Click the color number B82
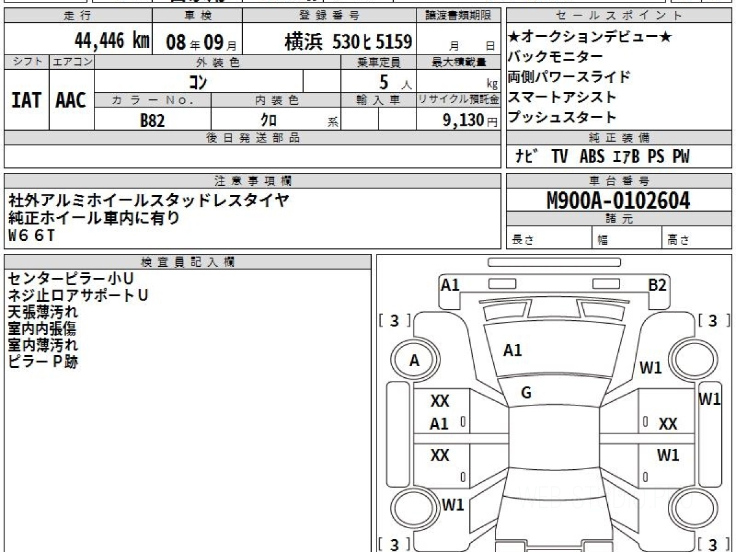Image resolution: width=736 pixels, height=552 pixels. point(153,120)
